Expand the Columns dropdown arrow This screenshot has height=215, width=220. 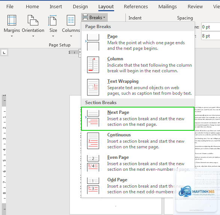tap(71, 36)
